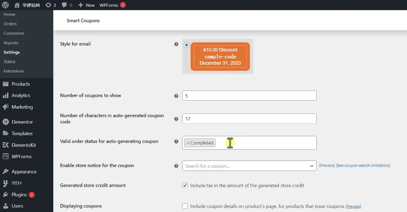Click help icon beside Style for email
The width and height of the screenshot is (407, 212).
pos(176,44)
